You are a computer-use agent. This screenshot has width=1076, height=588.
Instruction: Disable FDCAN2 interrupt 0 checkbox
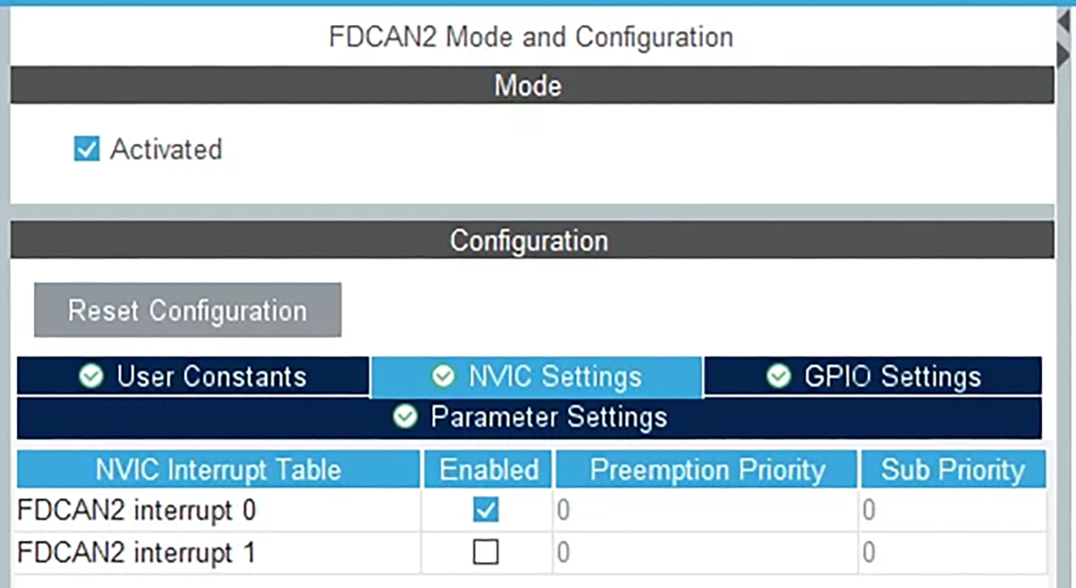(485, 511)
